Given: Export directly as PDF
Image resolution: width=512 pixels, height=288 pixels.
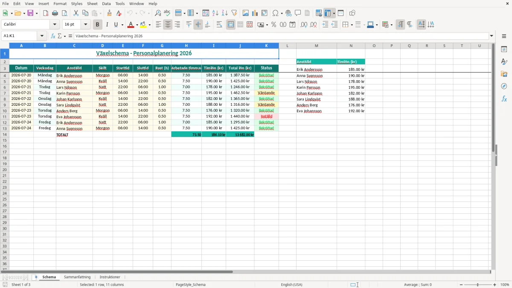Looking at the screenshot, I should tap(46, 13).
